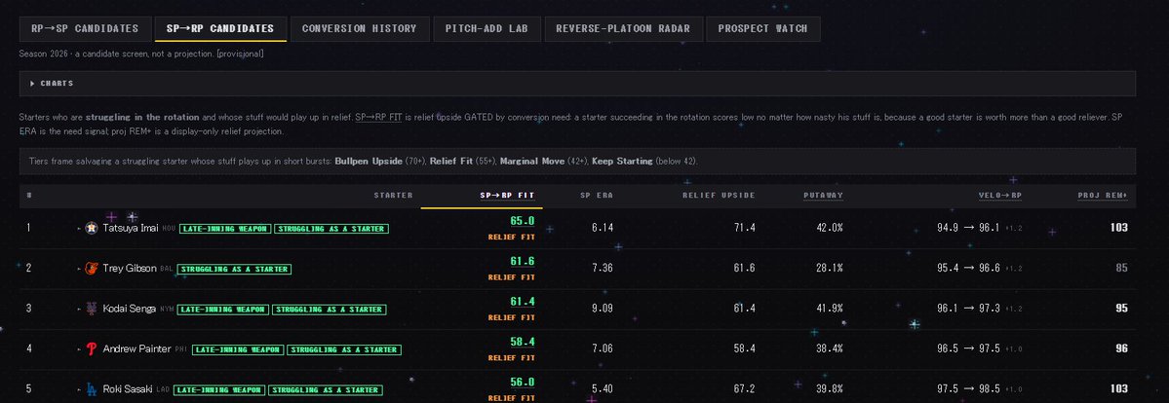Open Roki Sasaki player name
Viewport: 1169px width, 403px height.
128,388
